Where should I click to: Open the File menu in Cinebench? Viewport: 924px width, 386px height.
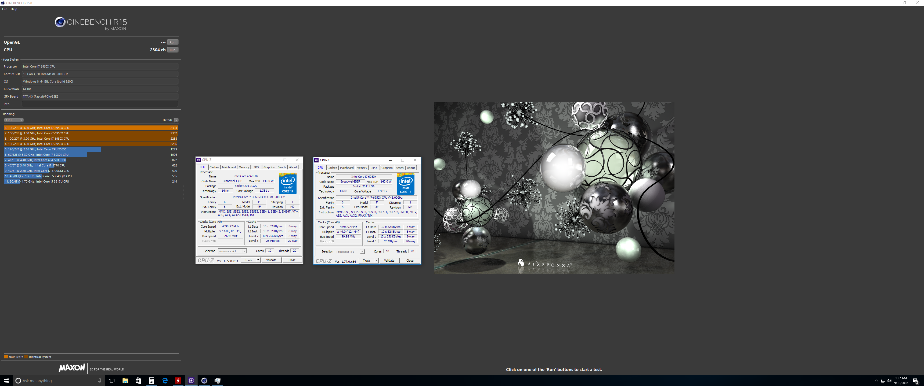pos(5,9)
